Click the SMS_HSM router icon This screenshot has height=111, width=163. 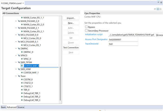(x=19, y=69)
